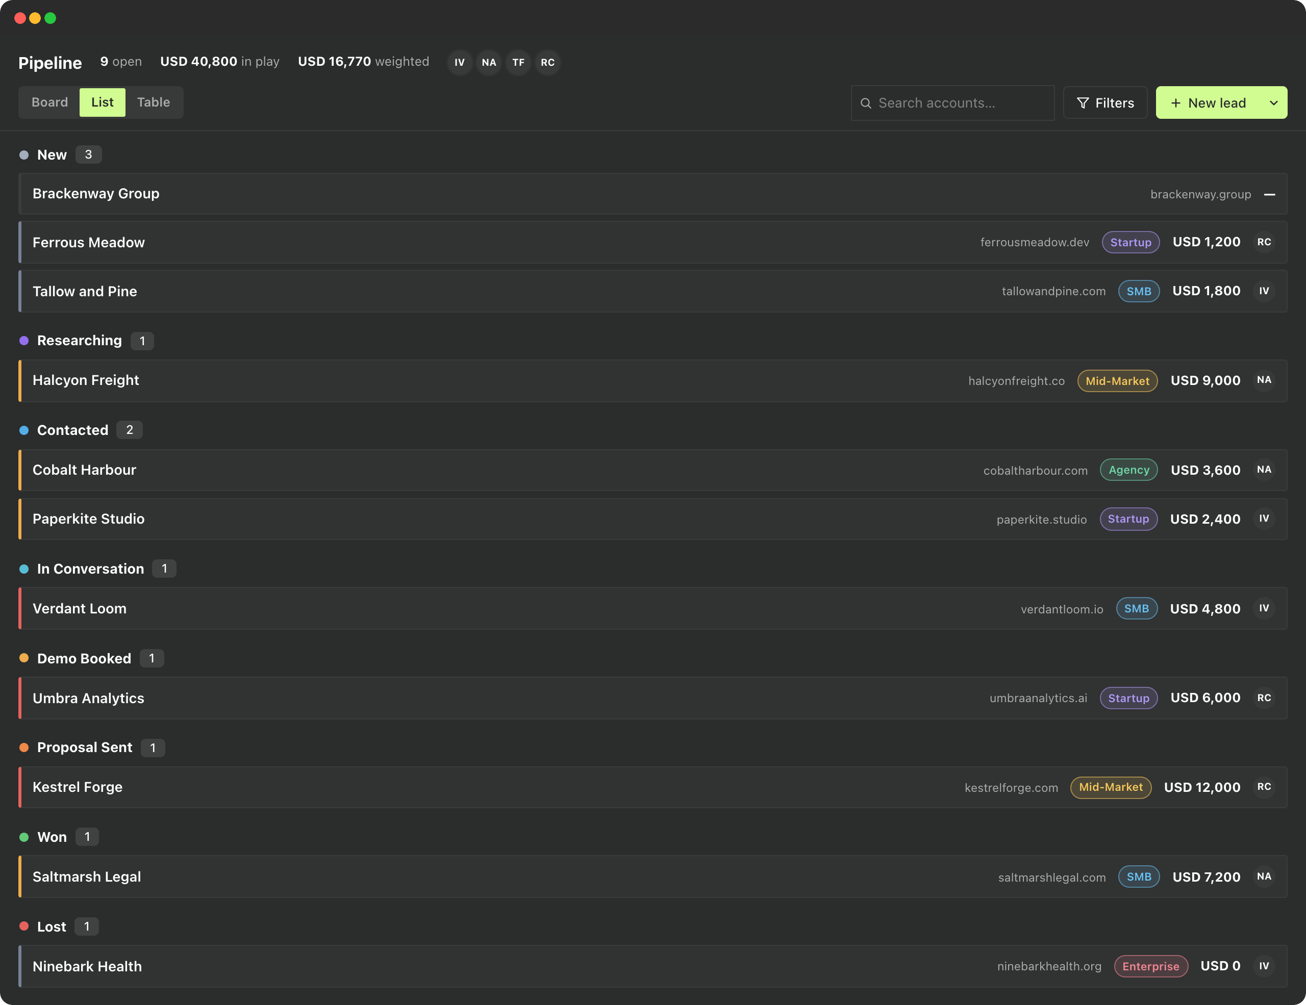Filter by the RC owner avatar in header

tap(547, 62)
